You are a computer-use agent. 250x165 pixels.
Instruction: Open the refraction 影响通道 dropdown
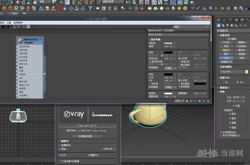coord(170,87)
